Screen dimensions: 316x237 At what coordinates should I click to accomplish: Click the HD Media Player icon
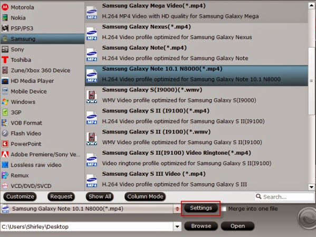(5, 81)
